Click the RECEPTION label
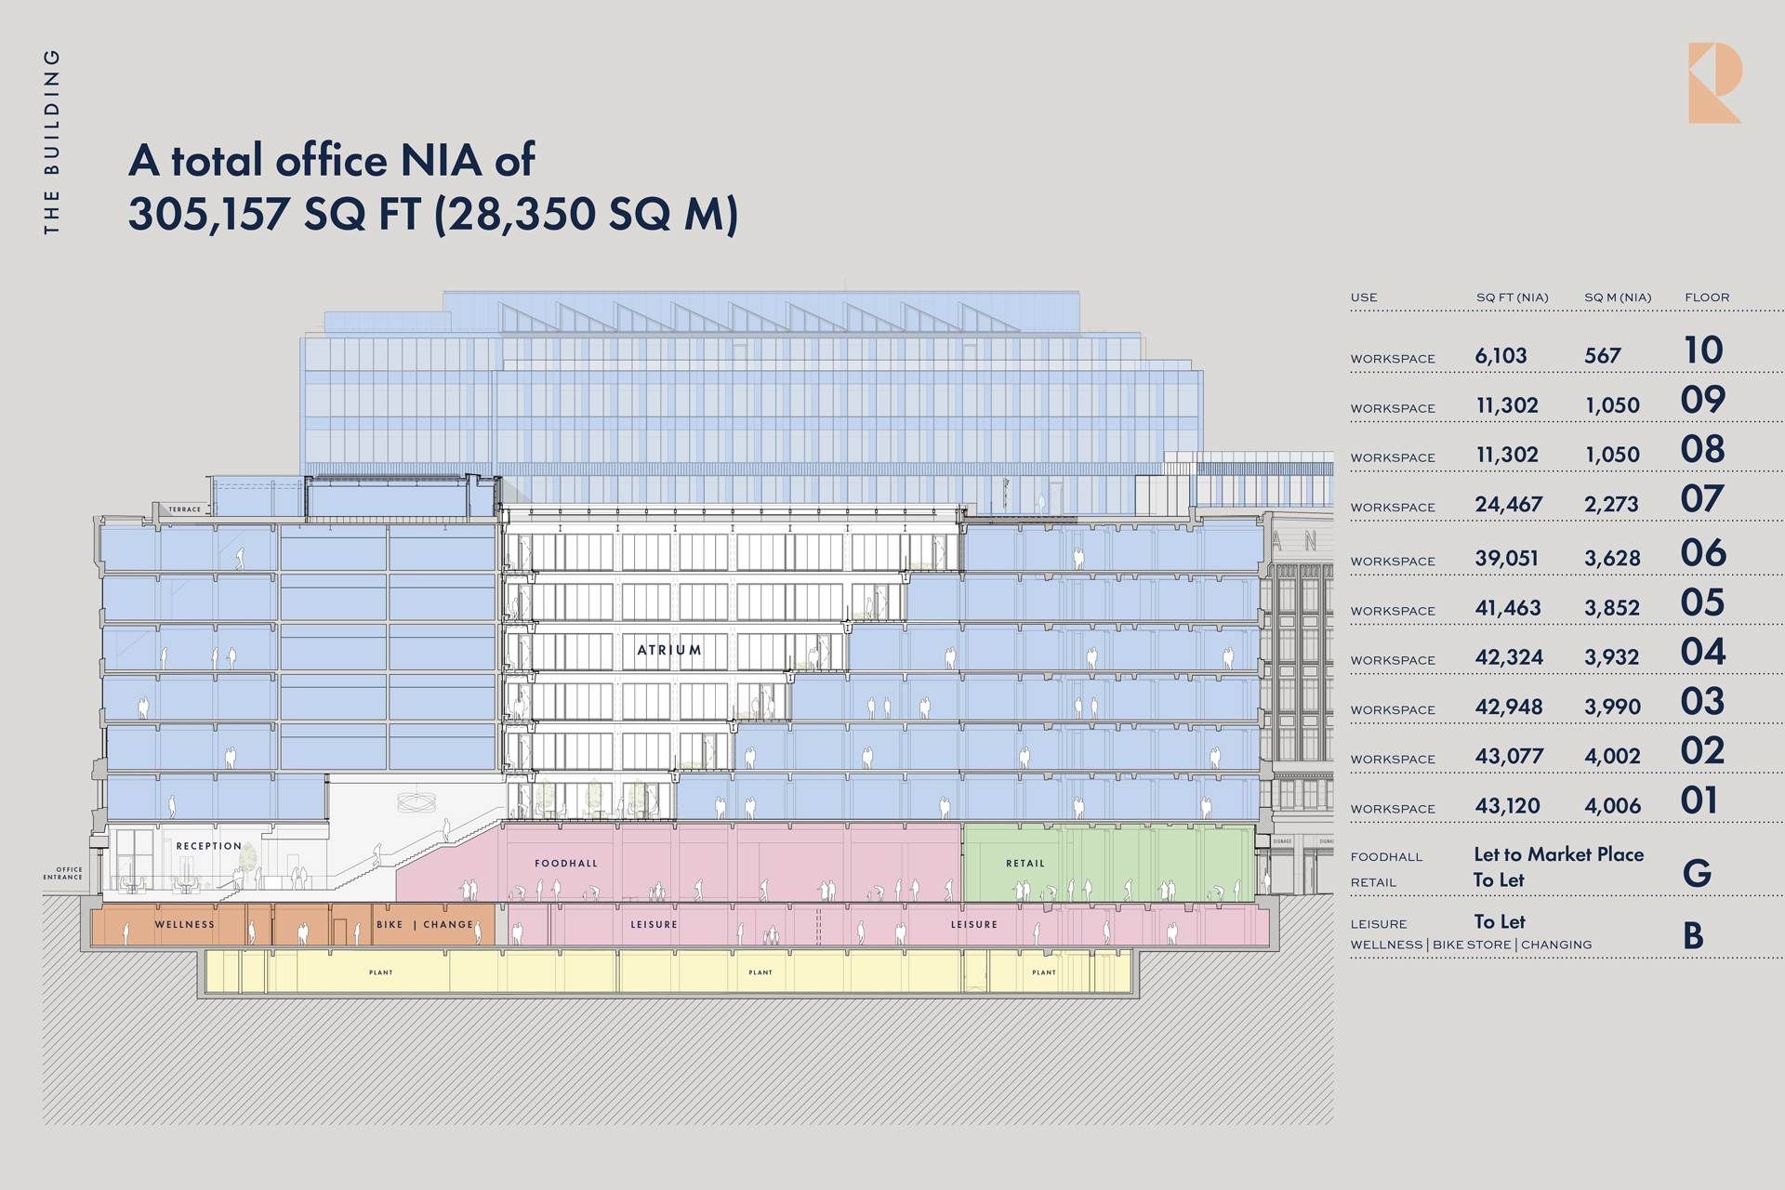This screenshot has width=1785, height=1190. (x=209, y=846)
